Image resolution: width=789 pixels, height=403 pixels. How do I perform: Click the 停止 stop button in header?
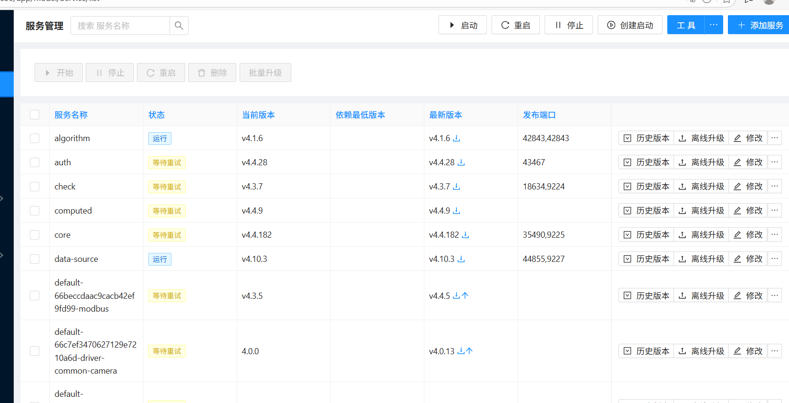click(x=569, y=25)
